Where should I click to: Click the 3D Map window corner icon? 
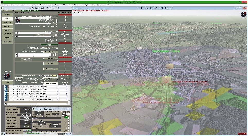74,8
